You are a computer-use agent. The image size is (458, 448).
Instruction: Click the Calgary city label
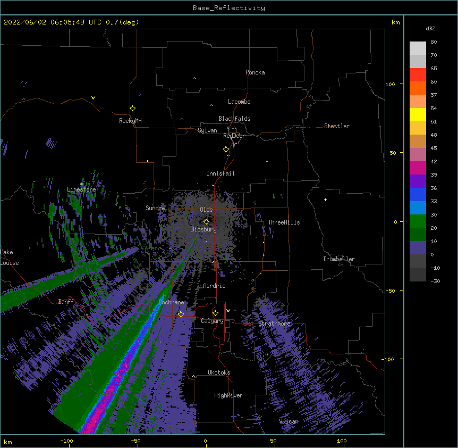tap(212, 321)
